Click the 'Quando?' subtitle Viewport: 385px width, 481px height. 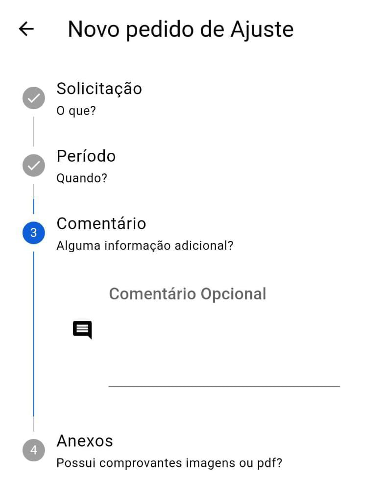point(82,178)
